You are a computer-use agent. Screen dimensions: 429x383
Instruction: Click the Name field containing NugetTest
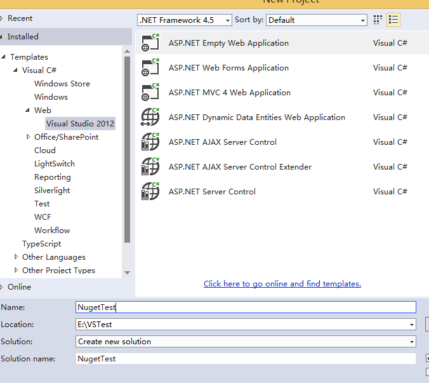click(246, 307)
